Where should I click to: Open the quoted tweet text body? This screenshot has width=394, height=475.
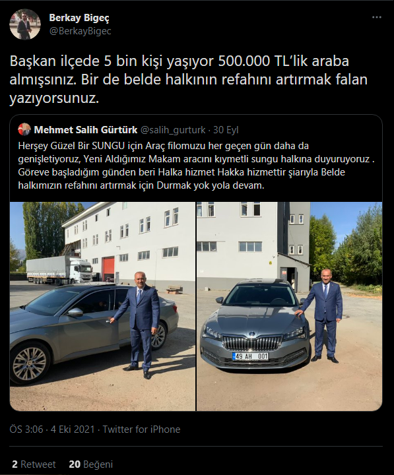tap(197, 166)
